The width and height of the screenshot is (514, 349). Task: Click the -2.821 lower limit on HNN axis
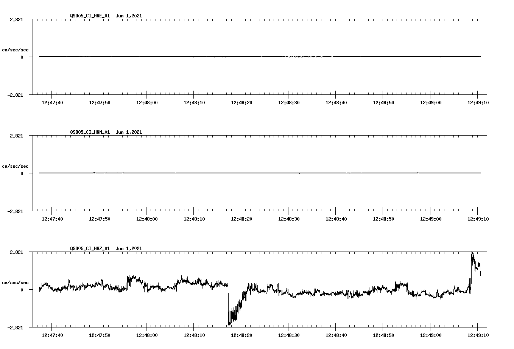click(15, 212)
